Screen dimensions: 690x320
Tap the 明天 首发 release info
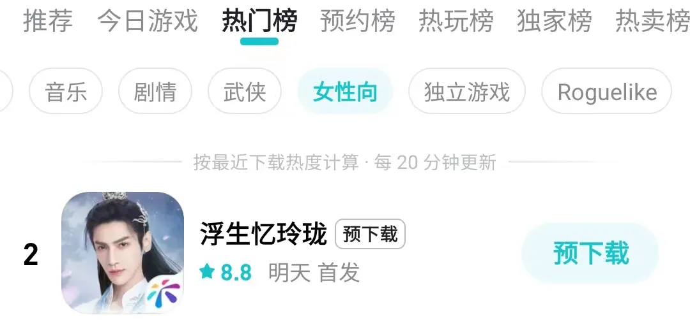314,272
